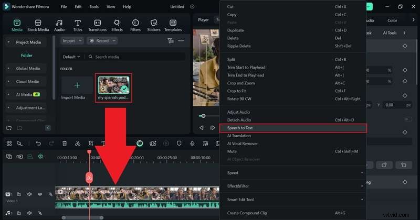Hide Video 1 track with eye icon

(x=40, y=194)
